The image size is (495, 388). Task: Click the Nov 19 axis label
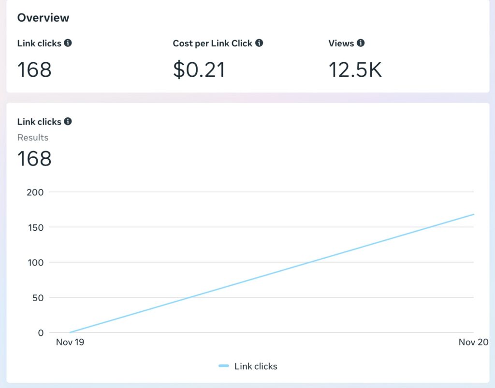(x=70, y=342)
